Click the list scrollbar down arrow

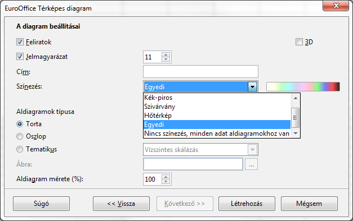(296, 133)
